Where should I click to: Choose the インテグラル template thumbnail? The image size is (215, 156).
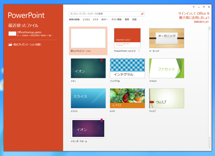[x=127, y=68]
